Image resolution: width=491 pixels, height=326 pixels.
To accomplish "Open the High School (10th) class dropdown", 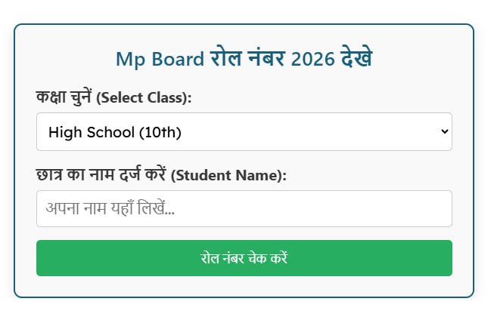I will tap(244, 132).
